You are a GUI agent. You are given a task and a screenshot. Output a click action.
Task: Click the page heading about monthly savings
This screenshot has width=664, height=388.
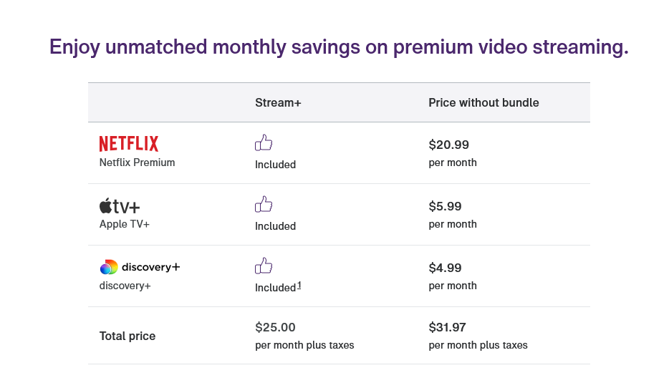[x=339, y=47]
